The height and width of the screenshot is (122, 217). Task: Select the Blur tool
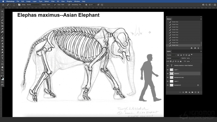click(2, 49)
